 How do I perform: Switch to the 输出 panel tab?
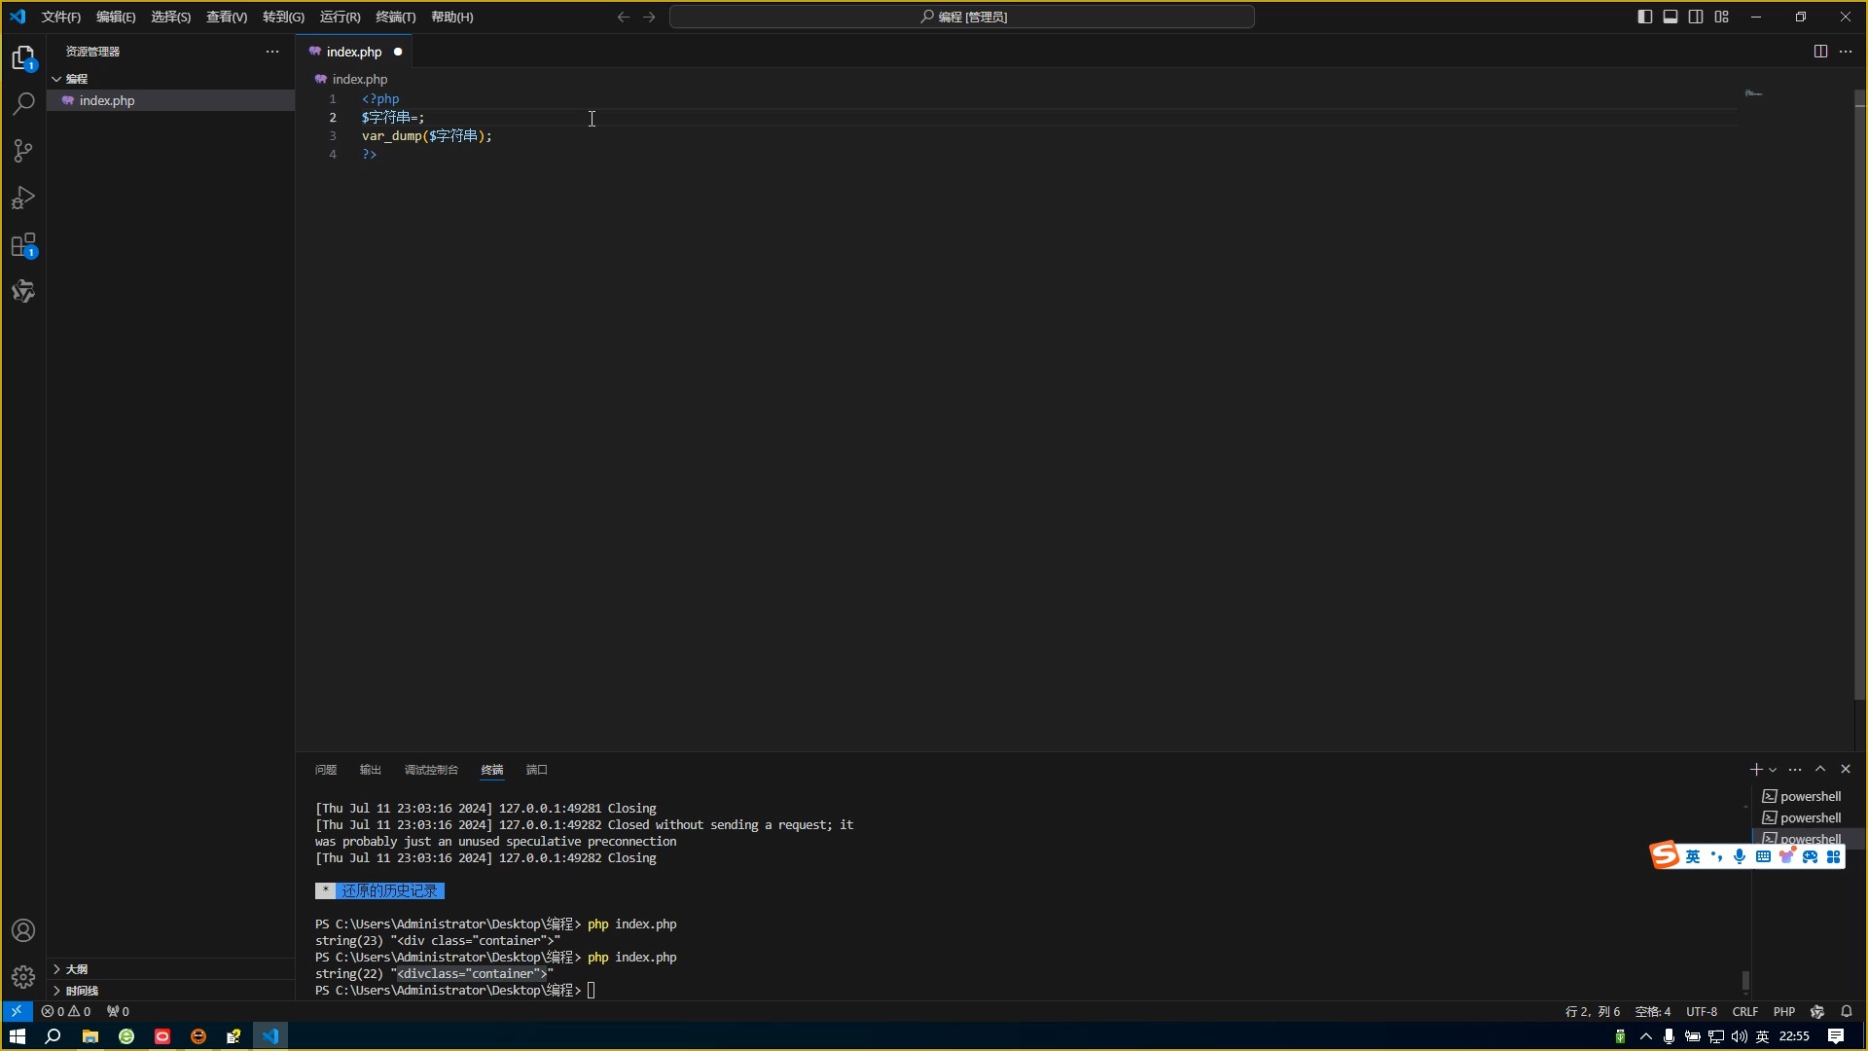(370, 770)
